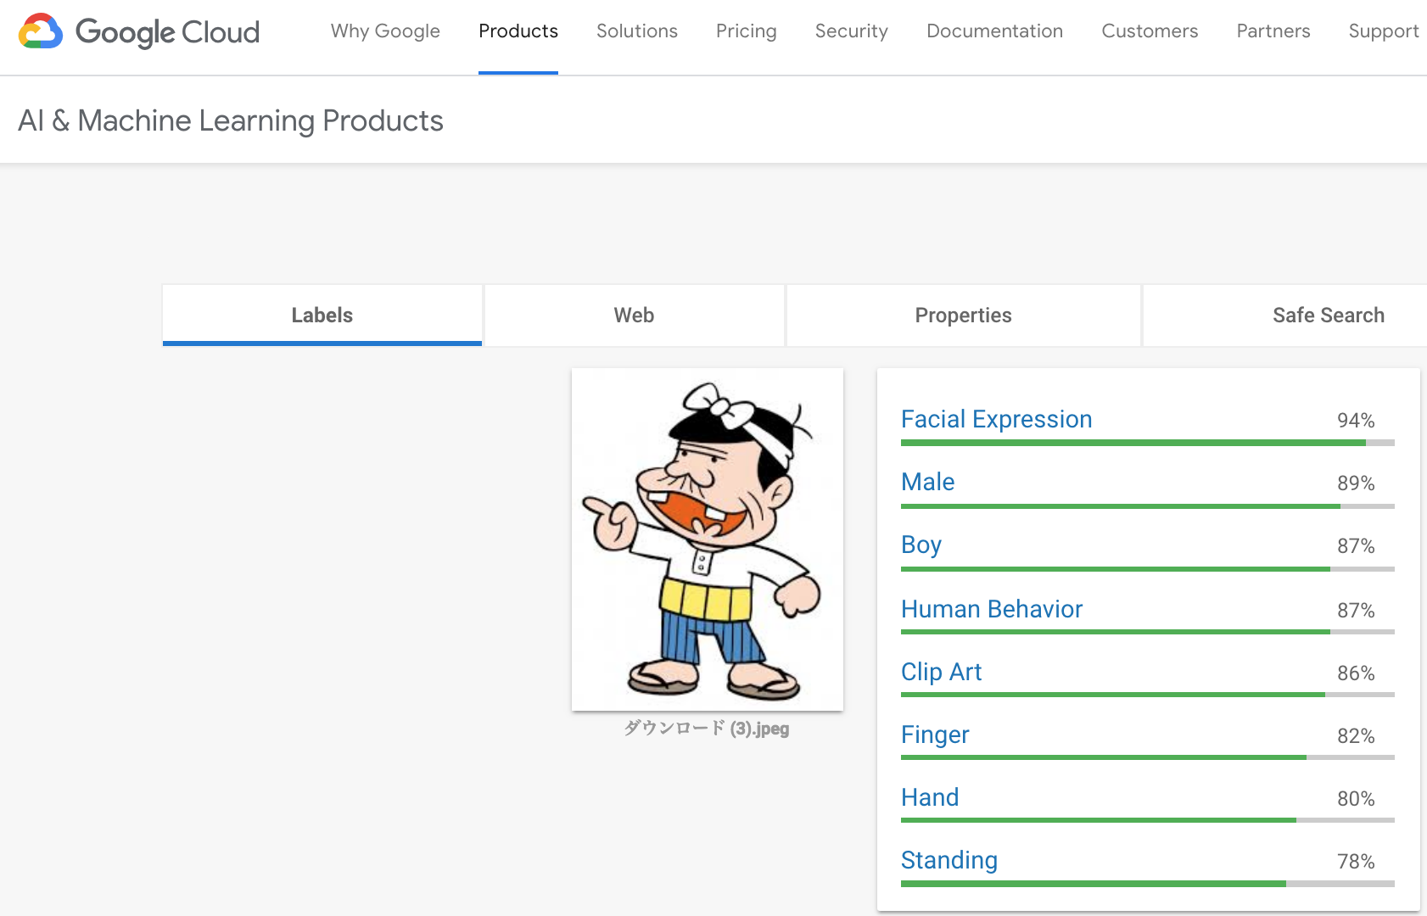
Task: Click the Male confidence bar
Action: [1148, 506]
